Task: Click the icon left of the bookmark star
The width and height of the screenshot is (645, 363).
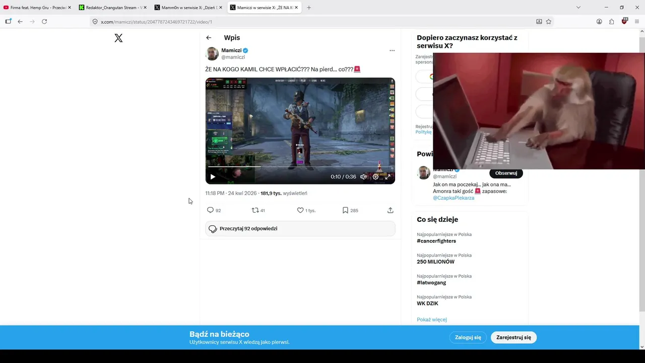Action: tap(539, 22)
